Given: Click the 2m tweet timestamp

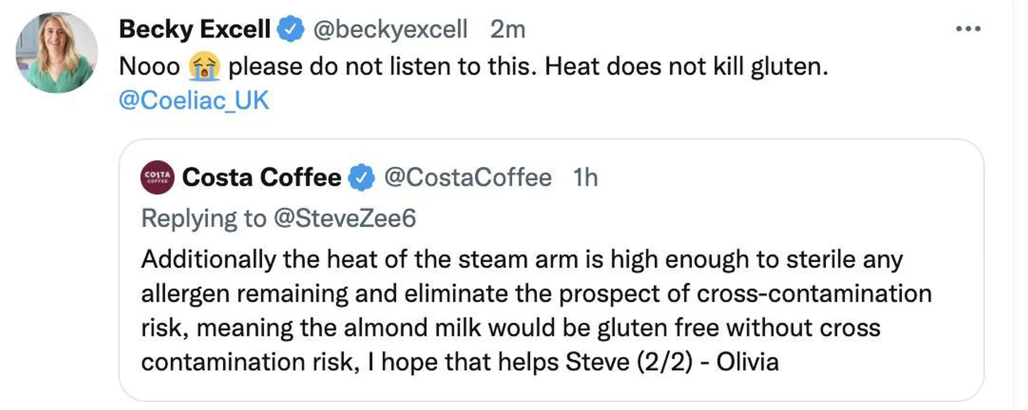Looking at the screenshot, I should [508, 29].
